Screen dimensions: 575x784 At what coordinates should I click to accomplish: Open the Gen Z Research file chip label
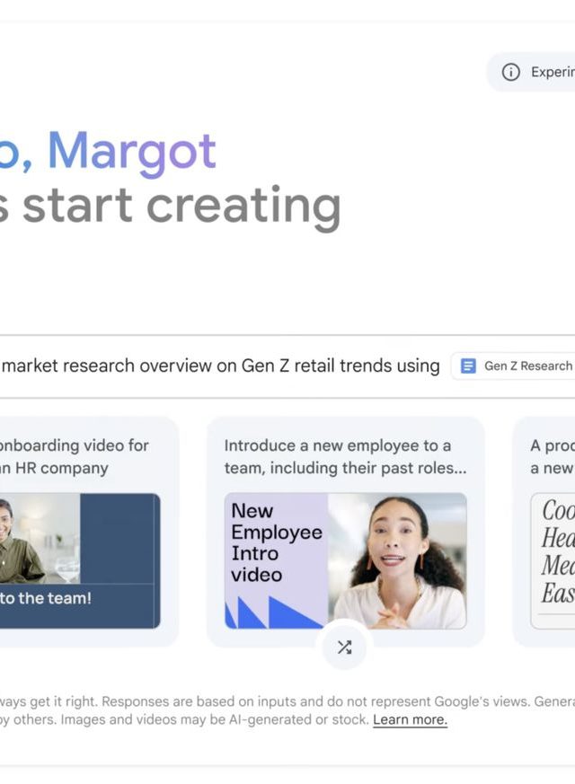pyautogui.click(x=528, y=366)
